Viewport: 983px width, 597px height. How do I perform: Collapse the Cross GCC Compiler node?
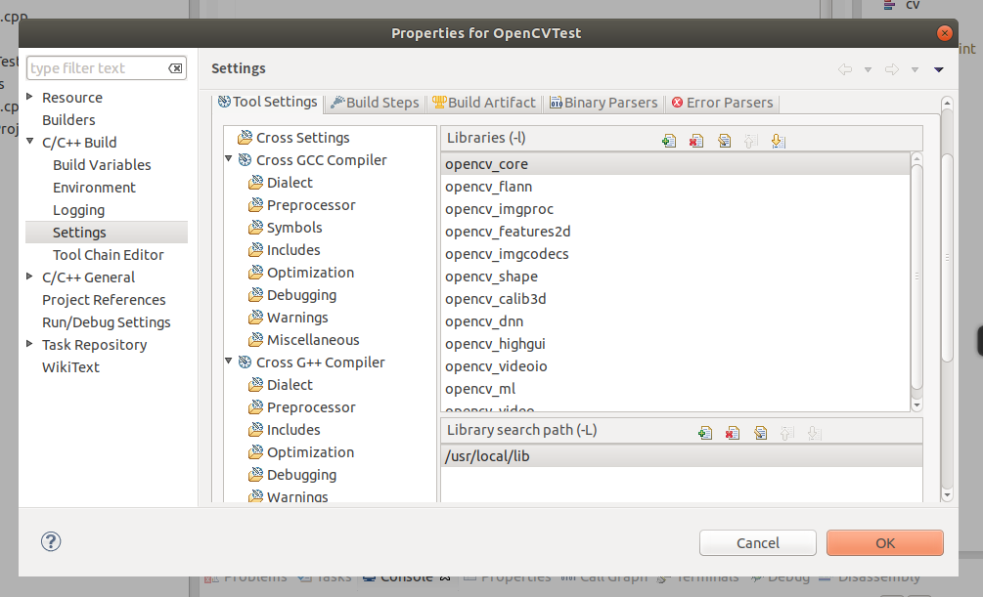pos(229,159)
